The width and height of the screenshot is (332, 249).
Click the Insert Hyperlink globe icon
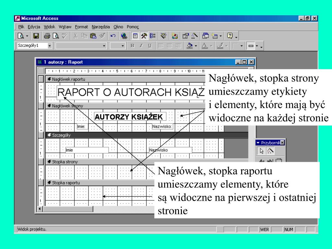tap(124, 36)
